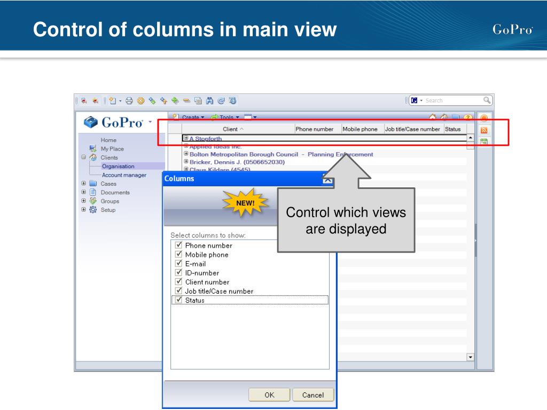Toggle the E-mail column checkbox
Image resolution: width=547 pixels, height=410 pixels.
click(x=178, y=263)
